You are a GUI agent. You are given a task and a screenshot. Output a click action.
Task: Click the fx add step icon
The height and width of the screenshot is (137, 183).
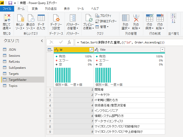[69, 42]
